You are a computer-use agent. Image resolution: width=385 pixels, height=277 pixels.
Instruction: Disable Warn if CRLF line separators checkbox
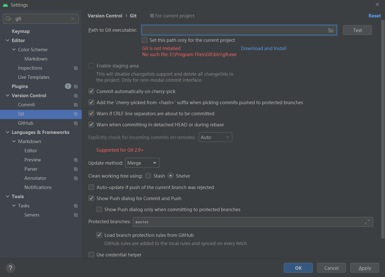(x=91, y=113)
